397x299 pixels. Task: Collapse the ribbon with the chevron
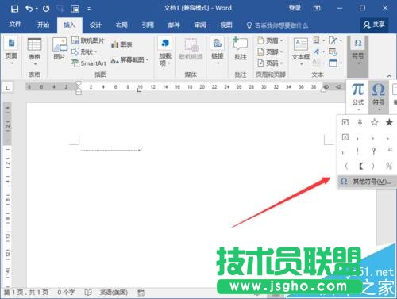click(389, 76)
